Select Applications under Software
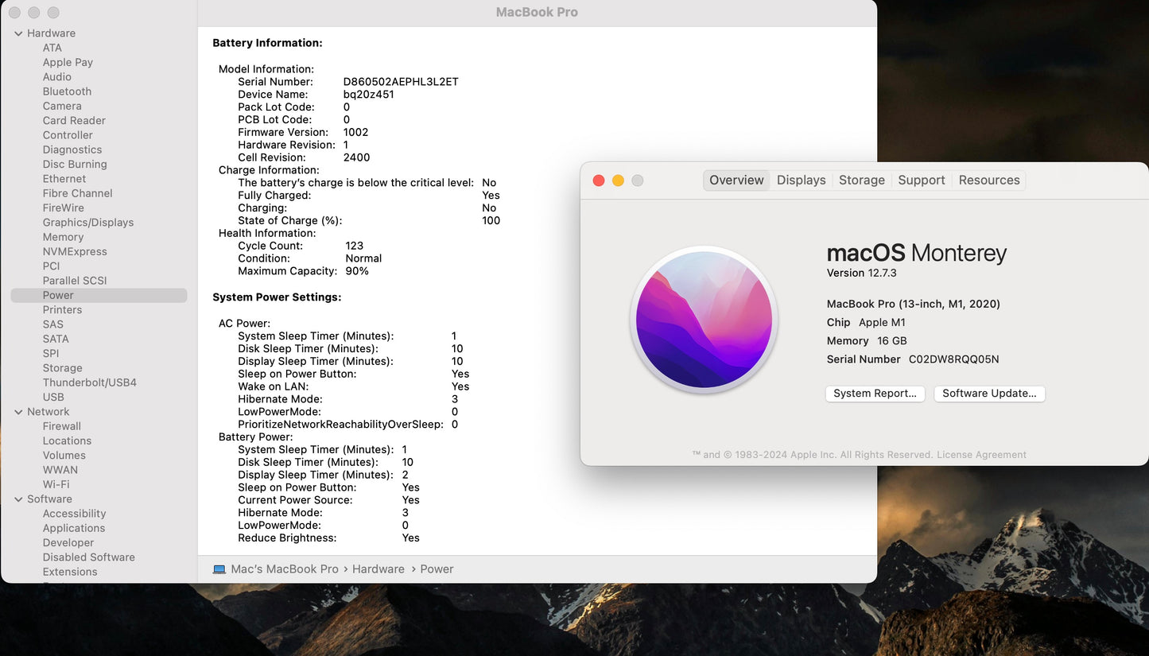Screen dimensions: 1149x656 pyautogui.click(x=73, y=528)
